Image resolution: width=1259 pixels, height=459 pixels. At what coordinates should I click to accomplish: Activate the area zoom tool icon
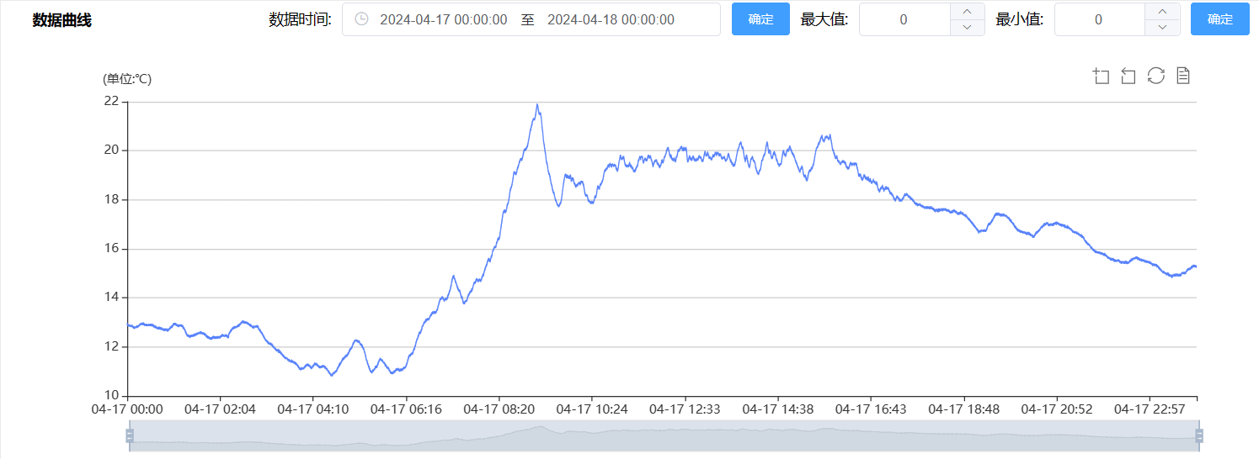point(1101,76)
